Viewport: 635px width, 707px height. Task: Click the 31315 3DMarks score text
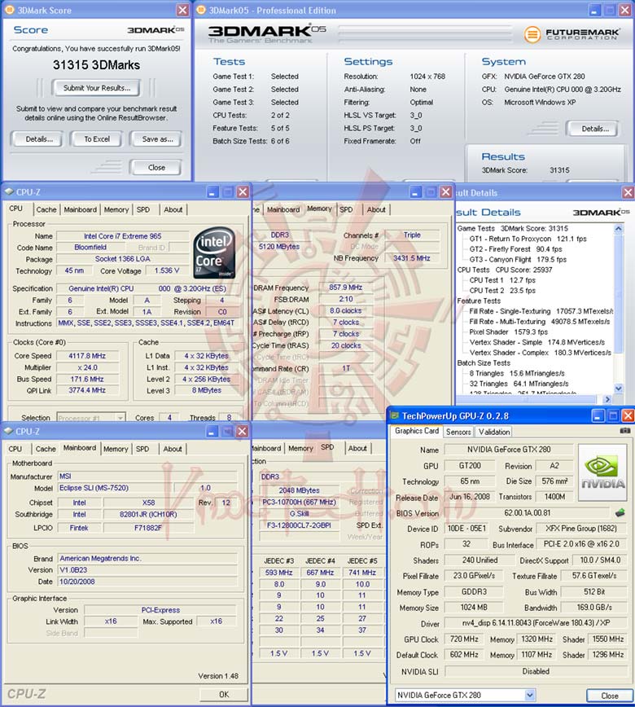point(96,65)
